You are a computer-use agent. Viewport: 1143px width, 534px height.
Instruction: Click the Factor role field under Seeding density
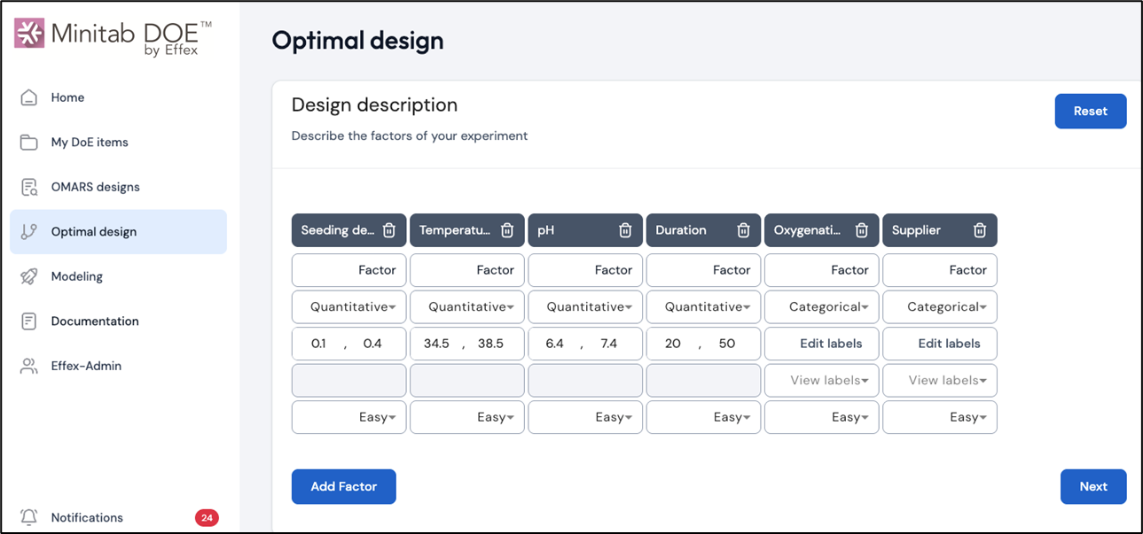coord(349,270)
